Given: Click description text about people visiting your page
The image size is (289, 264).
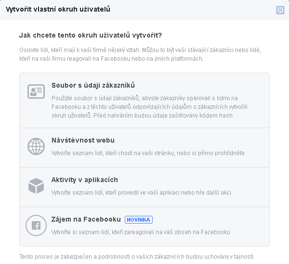Looking at the screenshot, I should coord(148,153).
